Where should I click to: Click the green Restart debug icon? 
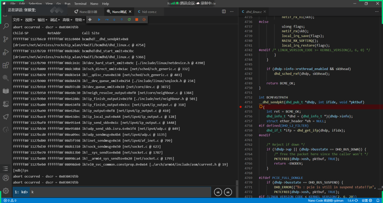point(129,19)
